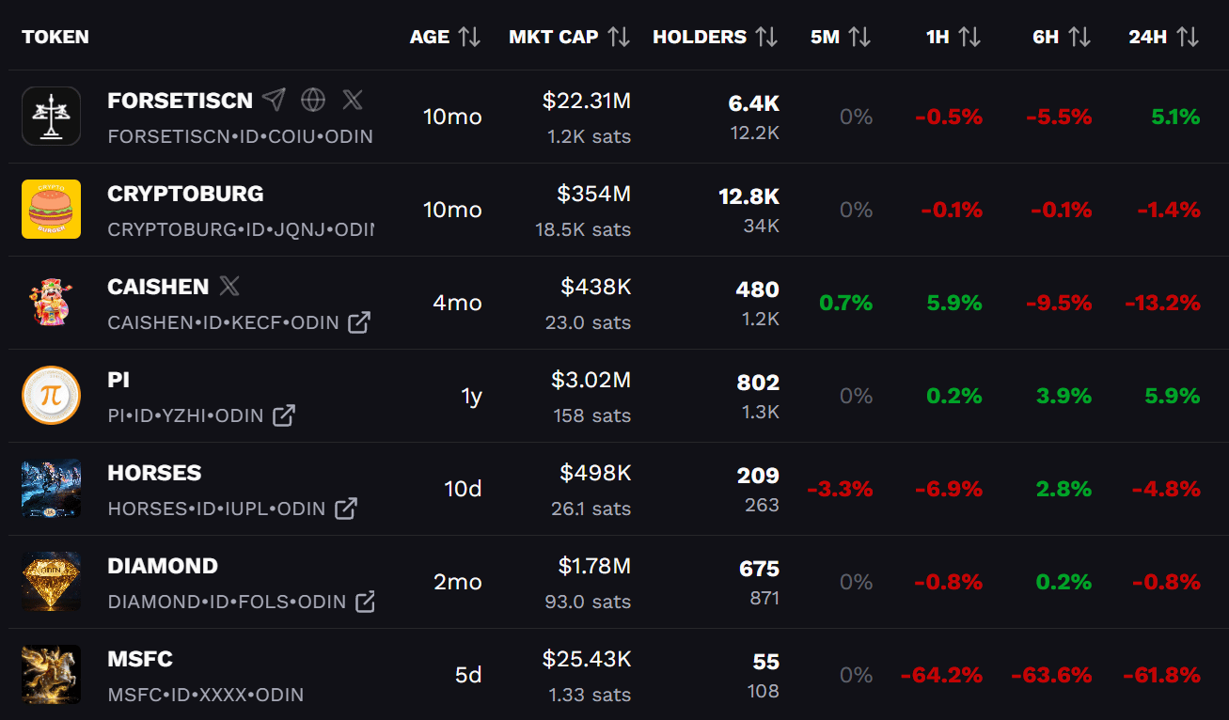Viewport: 1229px width, 720px height.
Task: Open FORSETISCN X profile icon
Action: [x=353, y=100]
